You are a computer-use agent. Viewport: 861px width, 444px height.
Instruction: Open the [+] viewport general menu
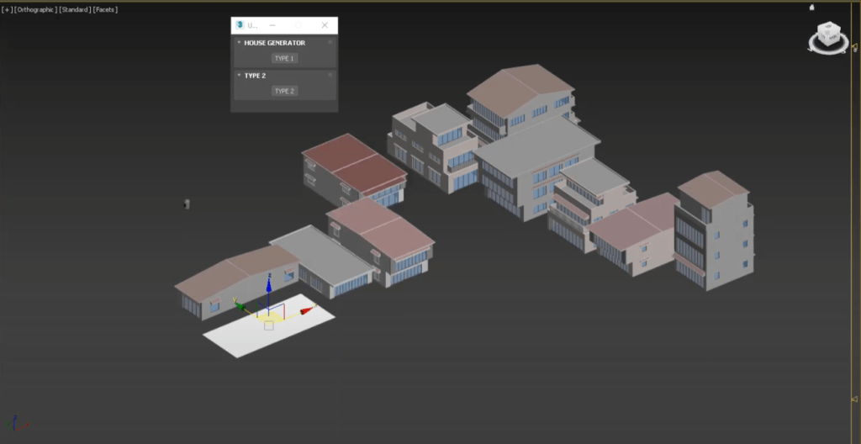click(x=7, y=9)
